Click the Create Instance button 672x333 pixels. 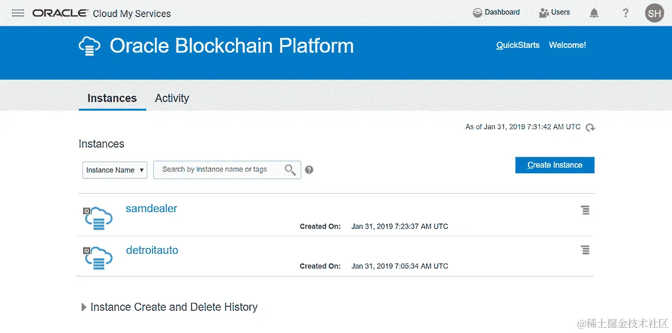pyautogui.click(x=554, y=165)
